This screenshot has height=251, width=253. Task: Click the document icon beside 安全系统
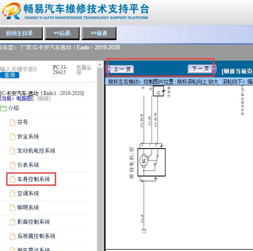pyautogui.click(x=13, y=137)
